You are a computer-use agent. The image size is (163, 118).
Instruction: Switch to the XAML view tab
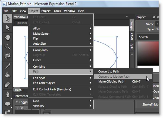tap(132, 37)
